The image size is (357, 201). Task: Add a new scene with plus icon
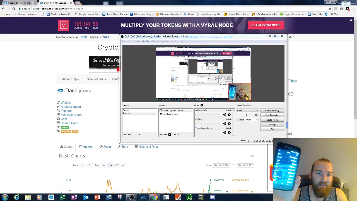pos(125,135)
